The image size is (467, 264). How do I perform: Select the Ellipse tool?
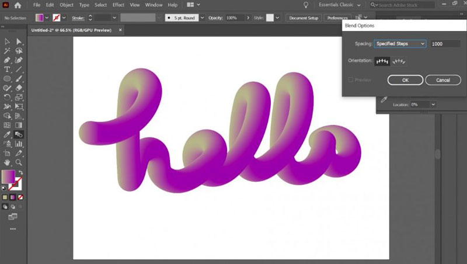[x=7, y=79]
